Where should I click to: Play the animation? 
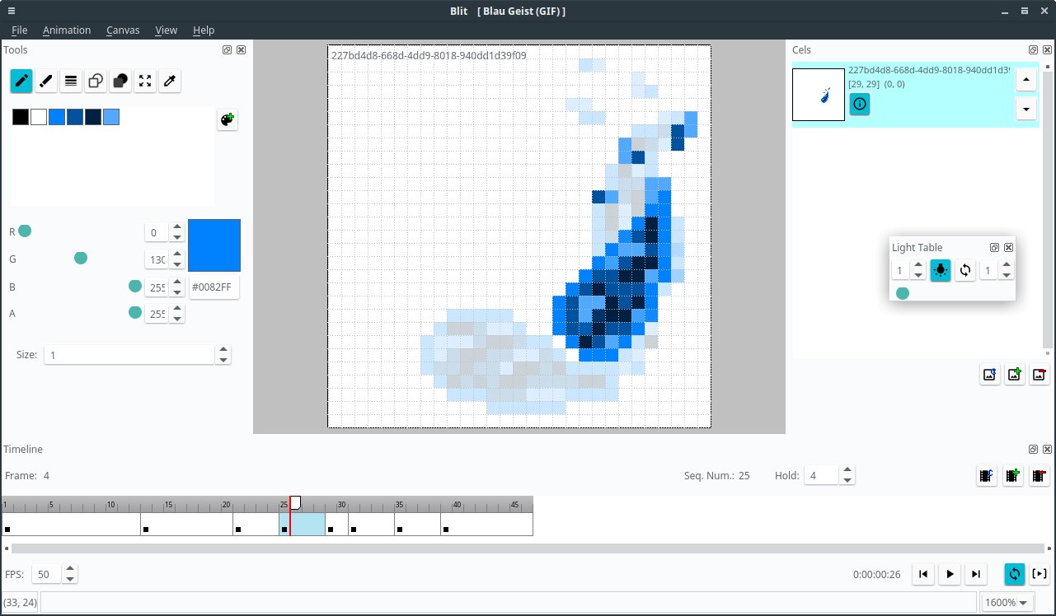coord(950,574)
